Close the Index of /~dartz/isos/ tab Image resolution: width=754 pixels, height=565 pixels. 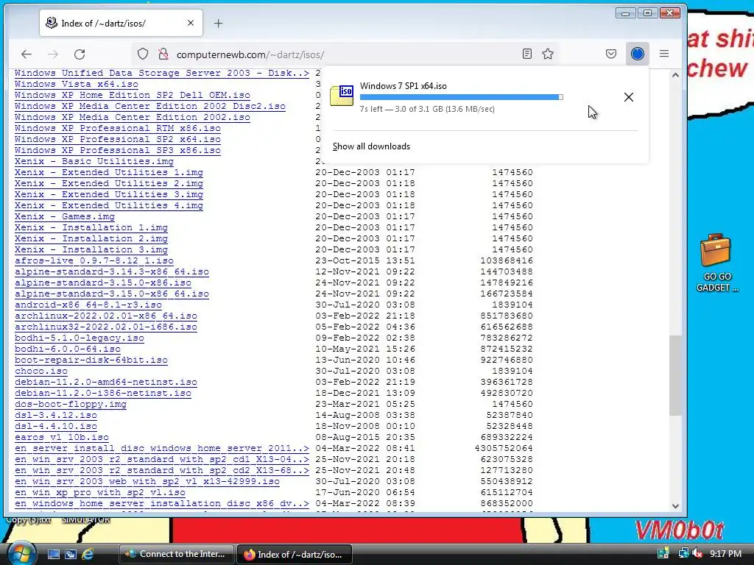pyautogui.click(x=191, y=23)
